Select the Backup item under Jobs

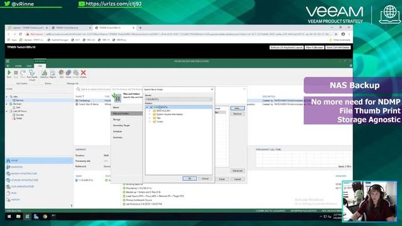[x=19, y=100]
